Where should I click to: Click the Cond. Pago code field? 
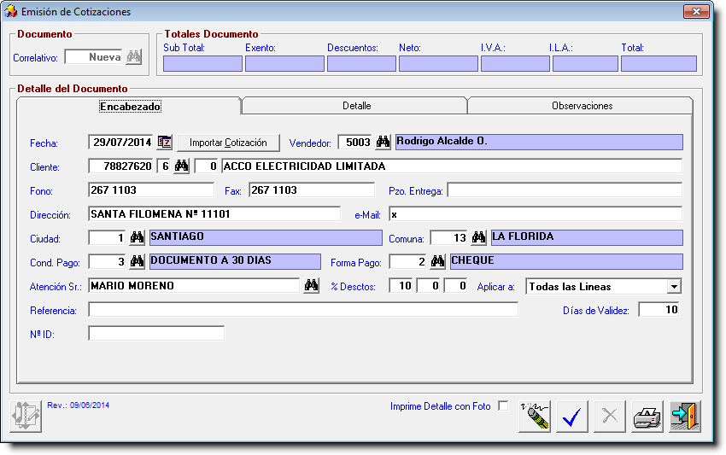point(107,261)
